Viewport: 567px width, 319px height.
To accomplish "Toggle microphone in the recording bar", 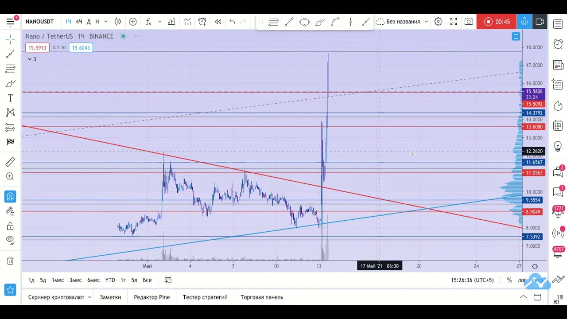I will click(x=524, y=22).
